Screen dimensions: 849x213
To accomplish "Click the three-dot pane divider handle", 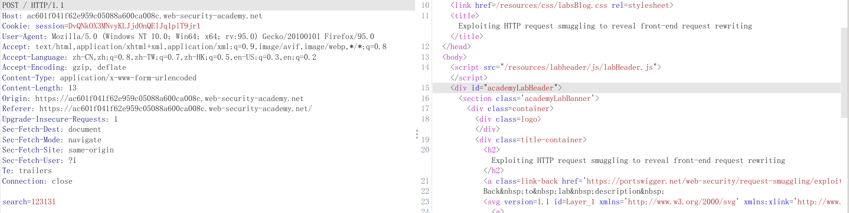I will [x=416, y=134].
